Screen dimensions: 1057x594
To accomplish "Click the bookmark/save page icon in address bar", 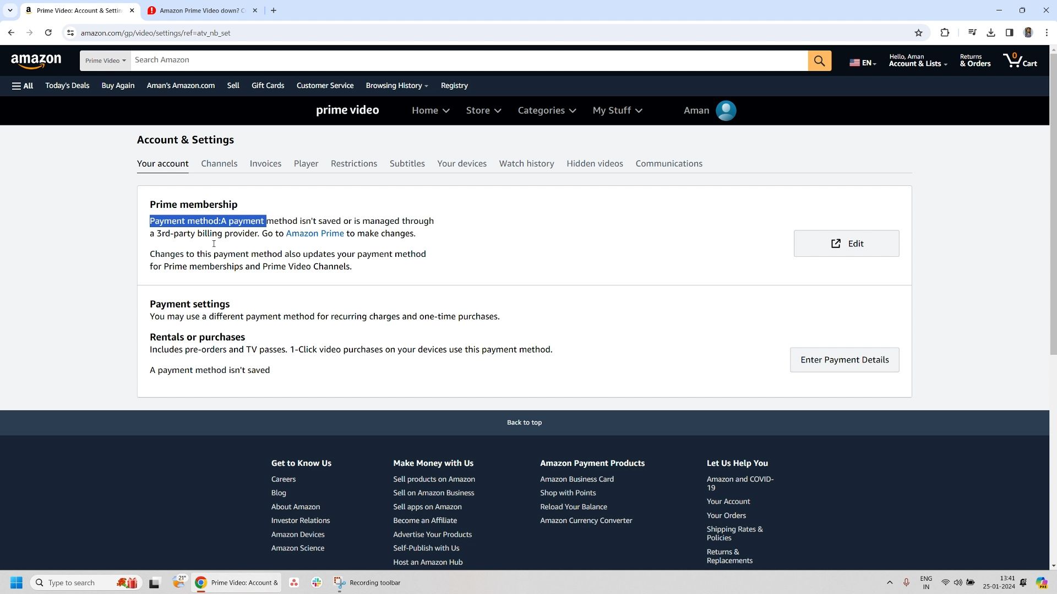I will pyautogui.click(x=919, y=32).
